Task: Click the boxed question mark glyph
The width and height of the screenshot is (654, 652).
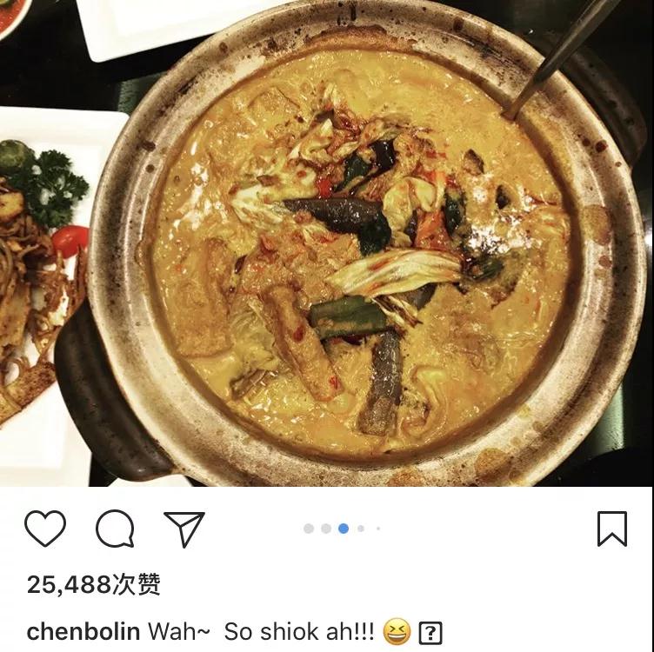Action: tap(430, 633)
